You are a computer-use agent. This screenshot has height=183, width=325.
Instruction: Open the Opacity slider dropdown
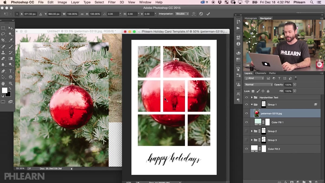point(294,85)
